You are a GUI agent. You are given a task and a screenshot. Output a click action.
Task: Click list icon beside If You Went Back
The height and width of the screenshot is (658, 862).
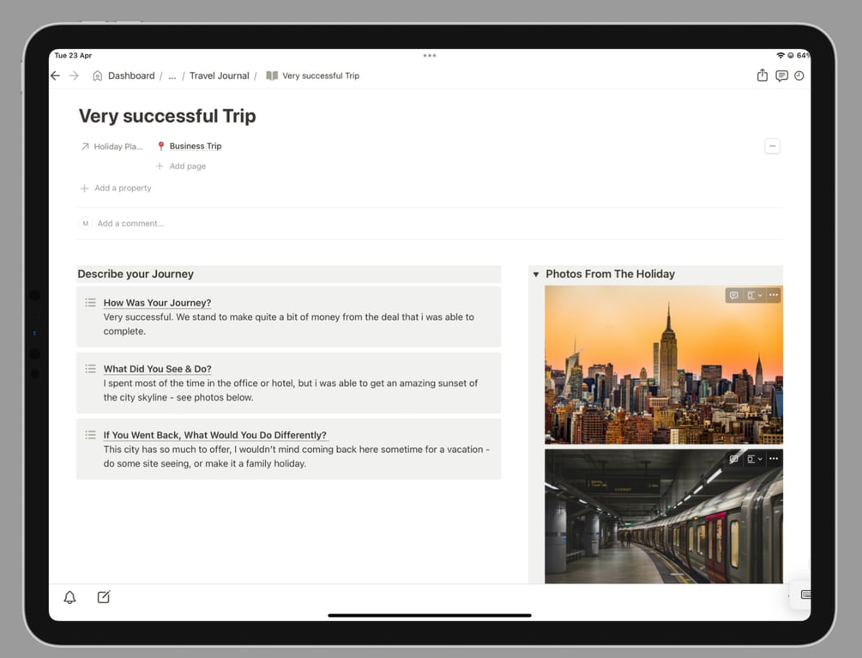click(x=91, y=435)
